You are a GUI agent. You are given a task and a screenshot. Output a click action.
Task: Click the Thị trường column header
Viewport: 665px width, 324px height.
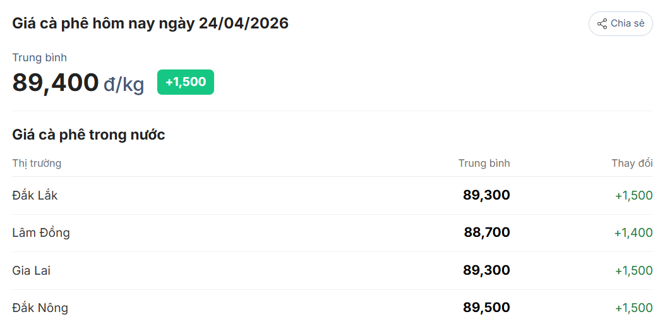[37, 164]
